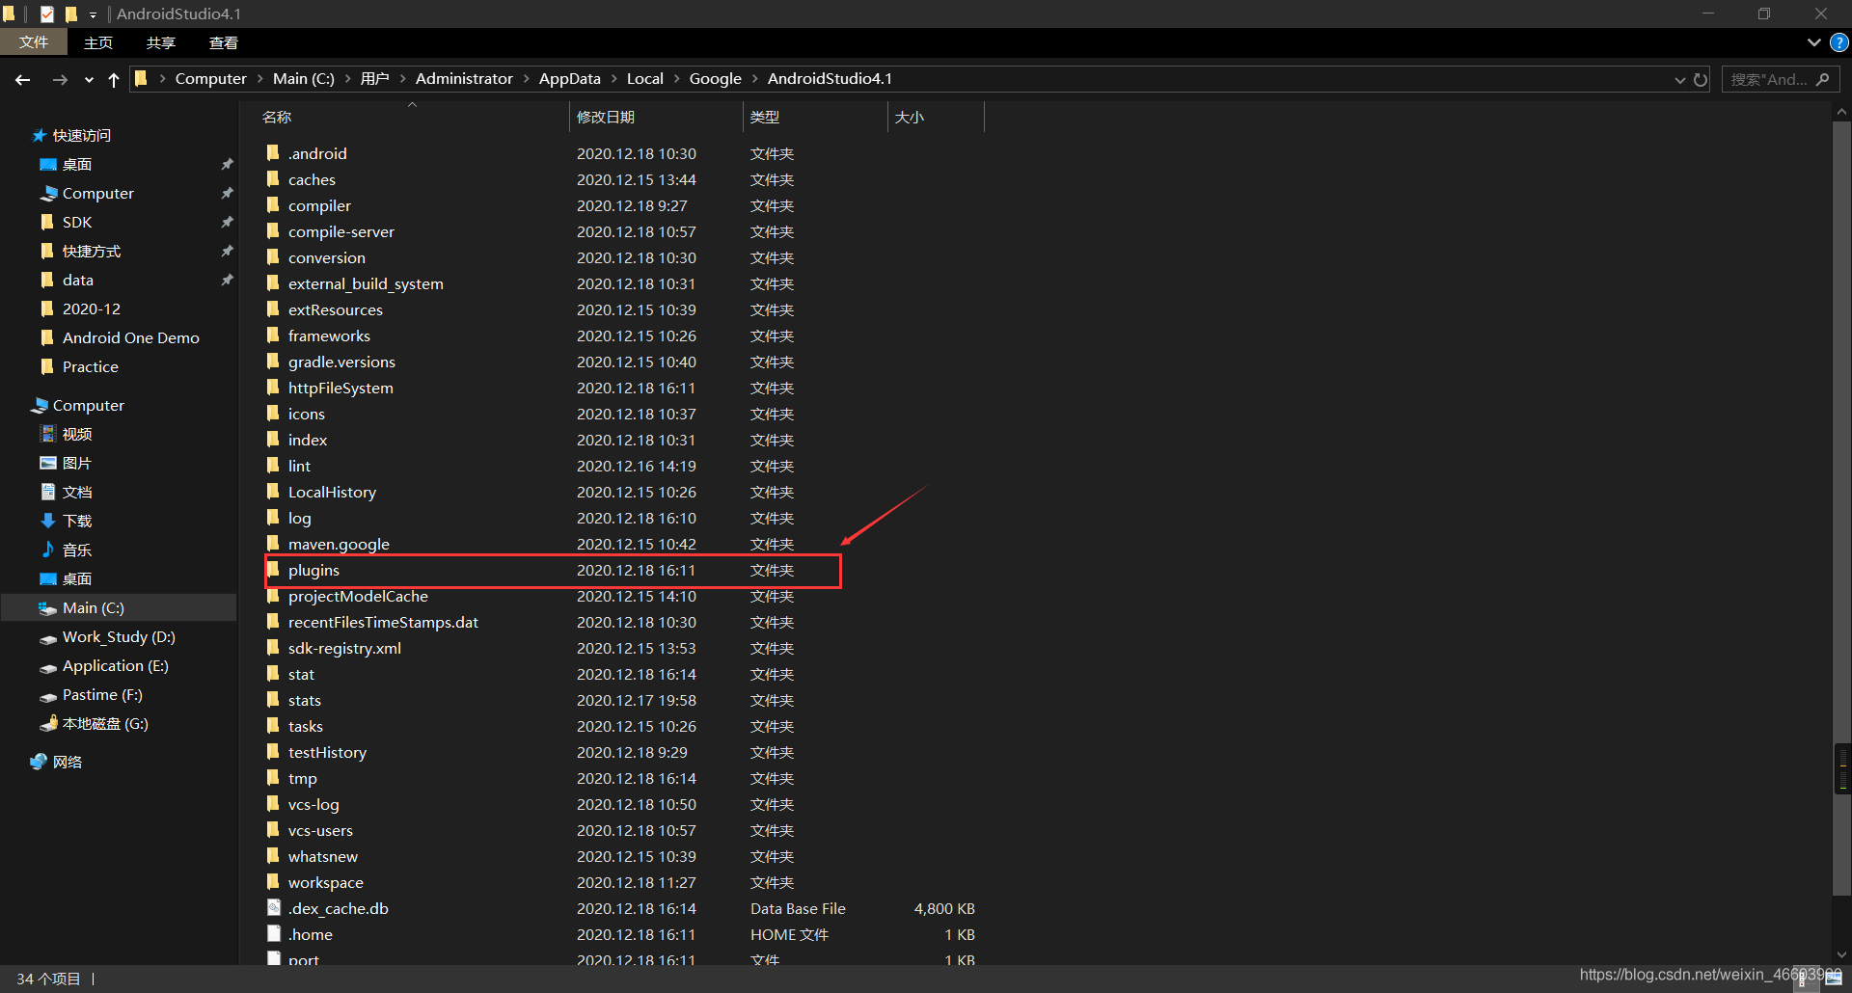This screenshot has height=993, width=1852.
Task: Open the Help question mark icon
Action: point(1838,42)
